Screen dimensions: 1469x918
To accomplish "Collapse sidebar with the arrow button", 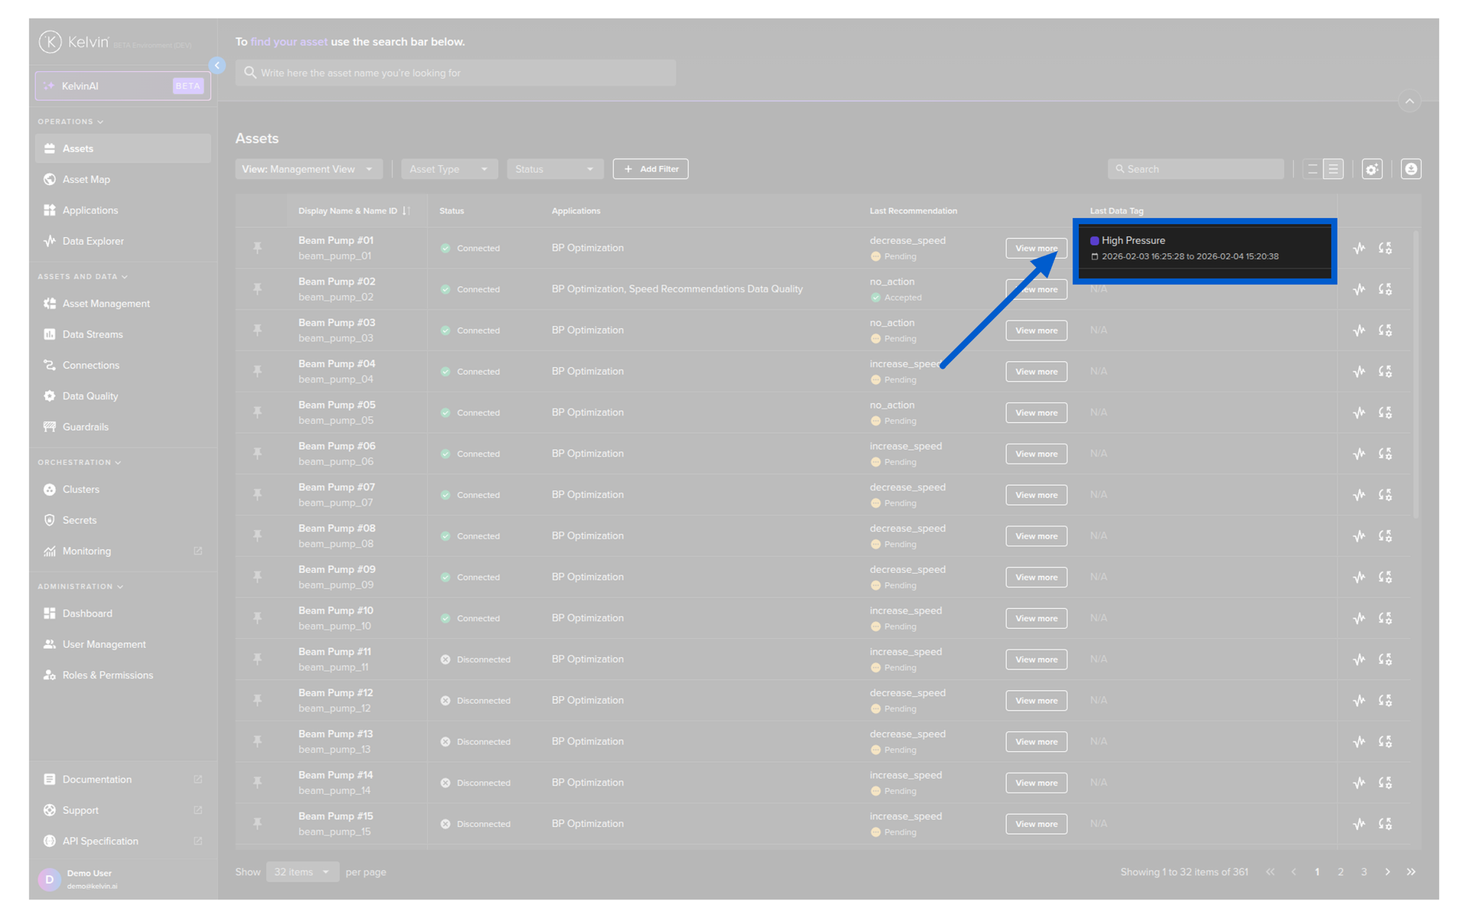I will click(x=217, y=66).
